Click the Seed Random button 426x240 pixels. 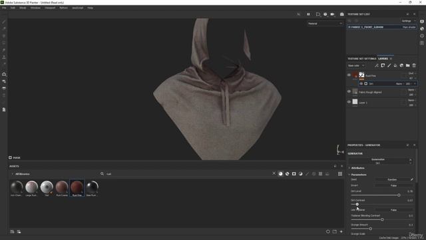[x=392, y=179]
